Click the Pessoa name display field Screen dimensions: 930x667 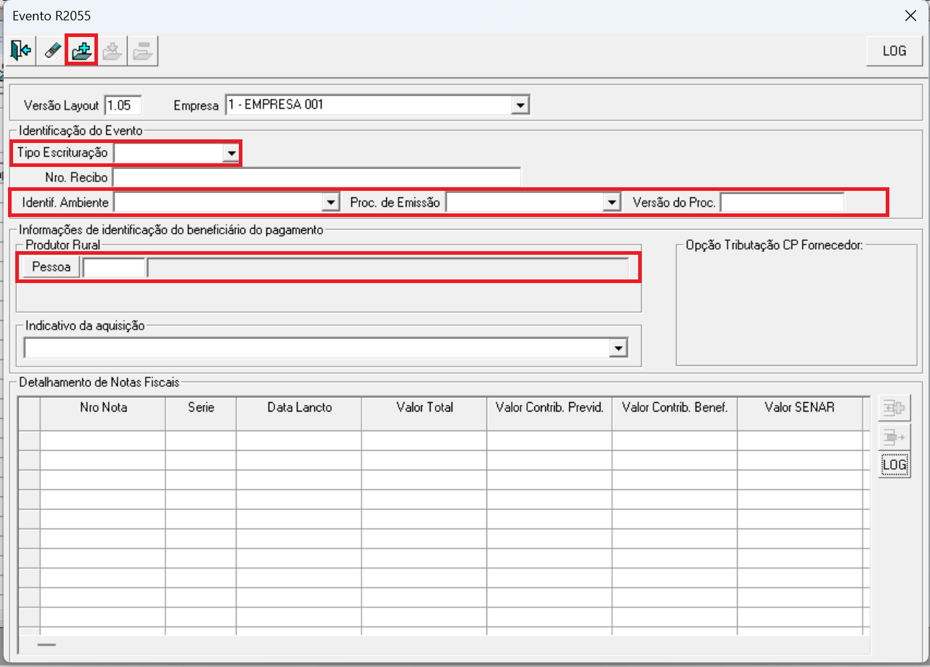(x=388, y=267)
